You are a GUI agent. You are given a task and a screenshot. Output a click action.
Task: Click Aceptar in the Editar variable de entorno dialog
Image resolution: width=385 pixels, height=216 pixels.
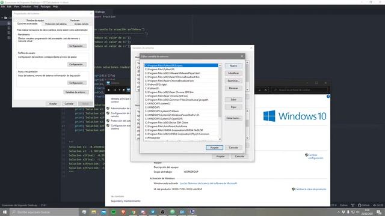pos(214,148)
